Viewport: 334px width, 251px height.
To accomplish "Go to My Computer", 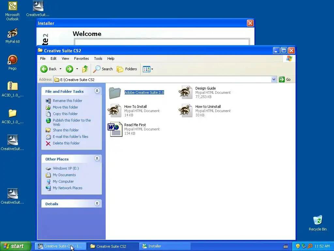I will click(63, 181).
